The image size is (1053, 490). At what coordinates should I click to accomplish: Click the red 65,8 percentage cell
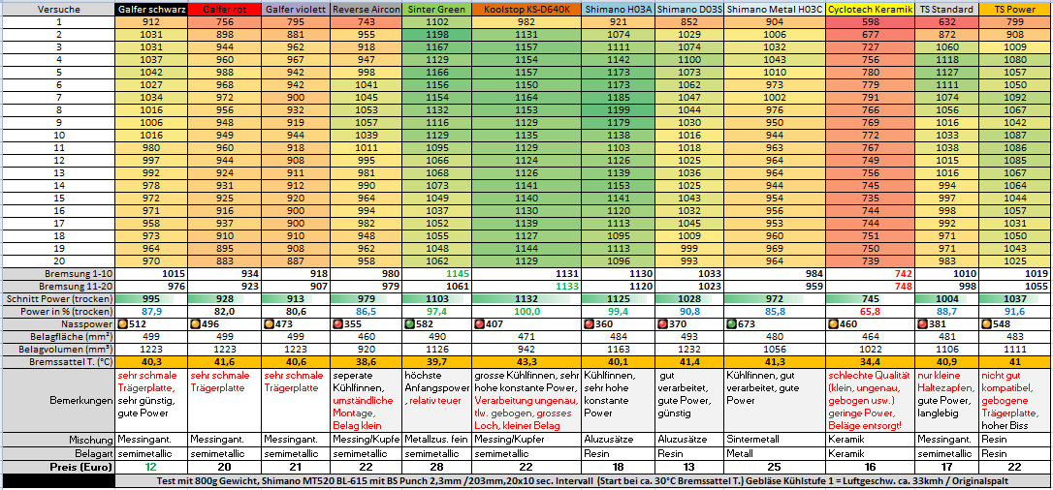[871, 312]
